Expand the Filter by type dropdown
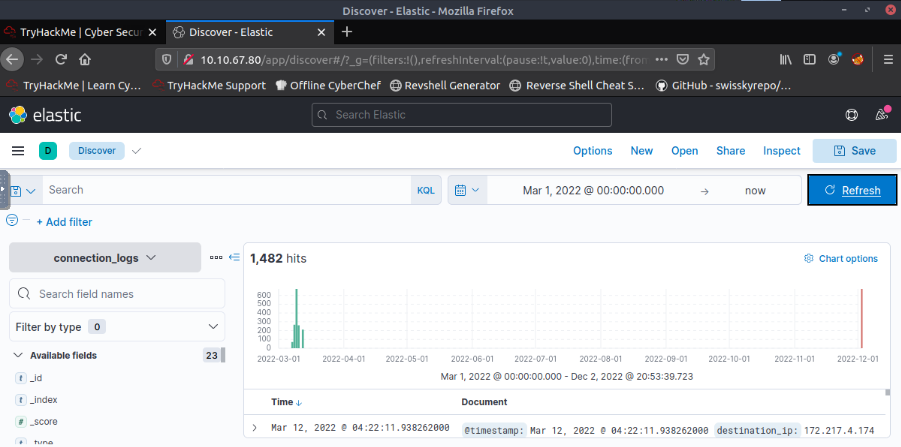Screen dimensions: 901x447 coord(117,326)
